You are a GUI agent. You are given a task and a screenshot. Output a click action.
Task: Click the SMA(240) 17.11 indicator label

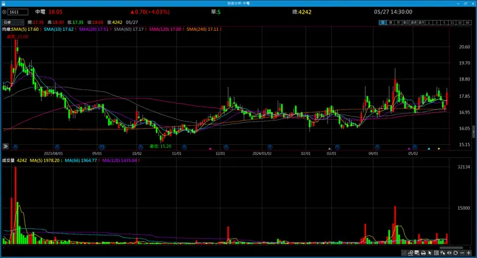pyautogui.click(x=202, y=29)
